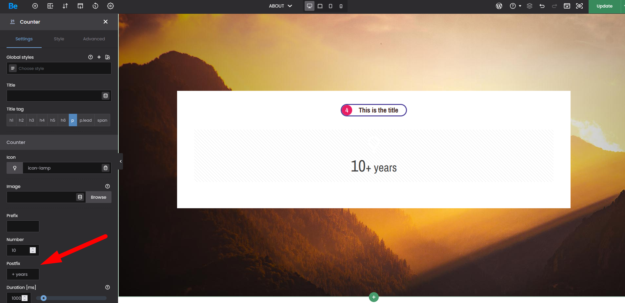
Task: Open the settings gear in top toolbar
Action: (x=111, y=6)
